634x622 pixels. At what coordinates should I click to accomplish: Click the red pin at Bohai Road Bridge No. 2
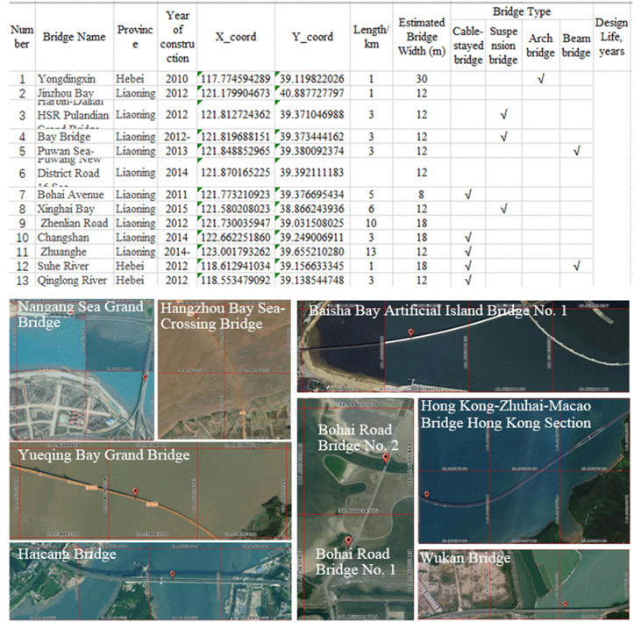click(386, 458)
